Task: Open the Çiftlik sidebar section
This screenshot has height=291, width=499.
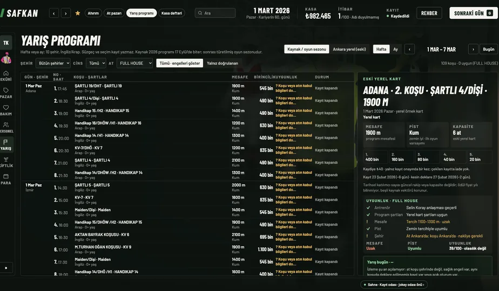Action: 6,162
